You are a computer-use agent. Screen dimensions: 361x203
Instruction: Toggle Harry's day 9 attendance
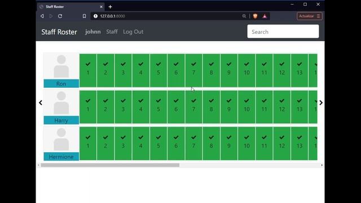[229, 107]
